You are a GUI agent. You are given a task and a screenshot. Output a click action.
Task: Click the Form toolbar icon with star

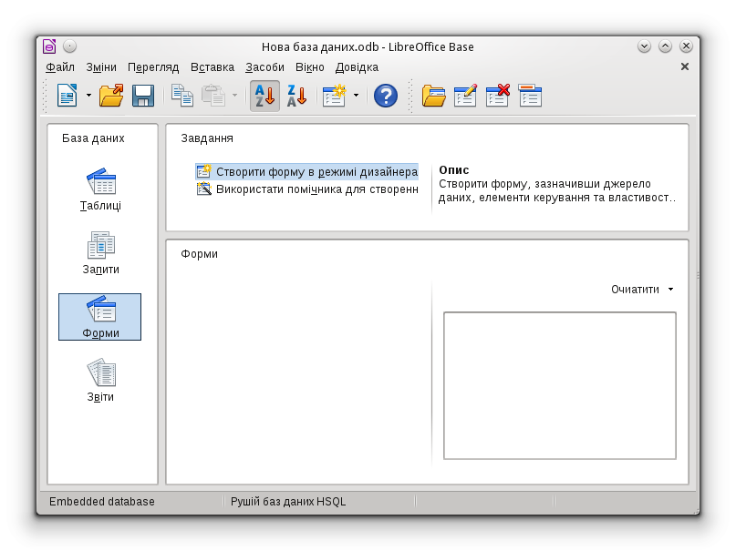(335, 96)
